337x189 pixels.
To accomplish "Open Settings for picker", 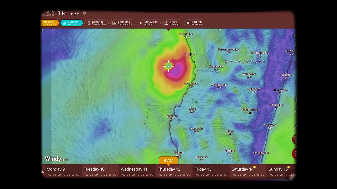I will click(195, 23).
